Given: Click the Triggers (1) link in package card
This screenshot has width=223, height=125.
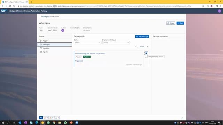Looking at the screenshot, I should pos(79,61).
